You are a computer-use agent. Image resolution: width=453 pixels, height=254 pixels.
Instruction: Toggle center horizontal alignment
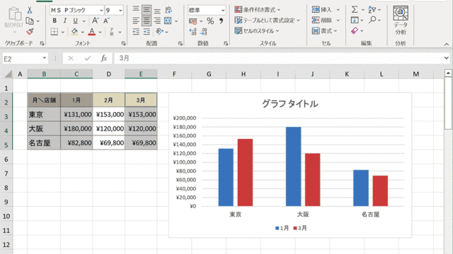click(147, 20)
